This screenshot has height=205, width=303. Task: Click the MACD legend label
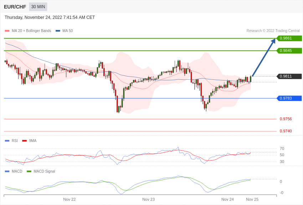(17, 171)
